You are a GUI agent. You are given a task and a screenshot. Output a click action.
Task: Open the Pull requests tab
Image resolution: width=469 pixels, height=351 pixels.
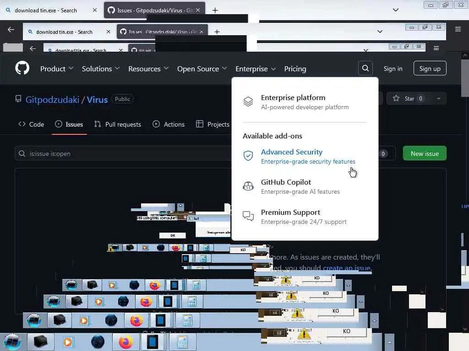(x=118, y=124)
